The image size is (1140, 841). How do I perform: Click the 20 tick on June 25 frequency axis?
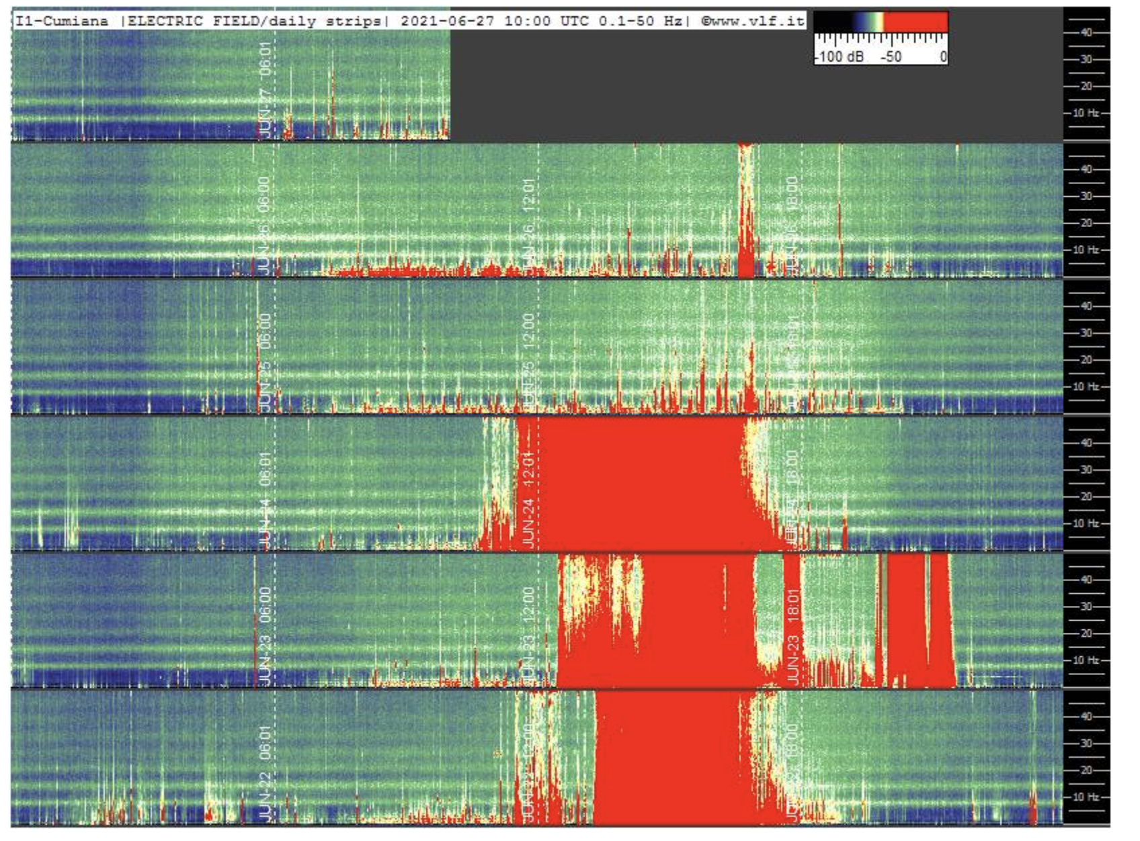tap(1086, 359)
